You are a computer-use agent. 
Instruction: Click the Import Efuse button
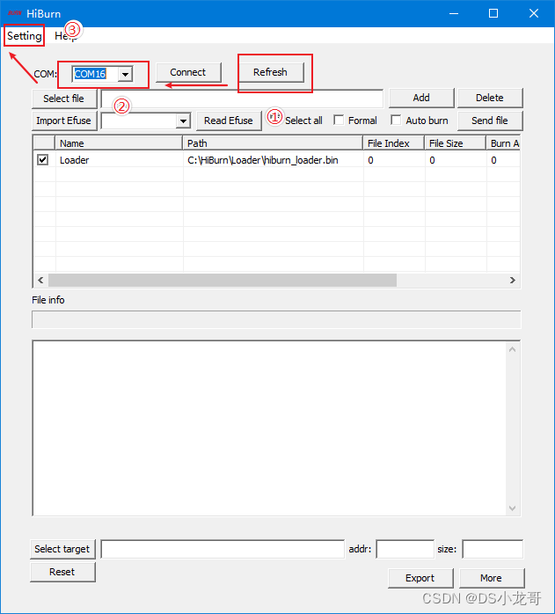pyautogui.click(x=64, y=121)
